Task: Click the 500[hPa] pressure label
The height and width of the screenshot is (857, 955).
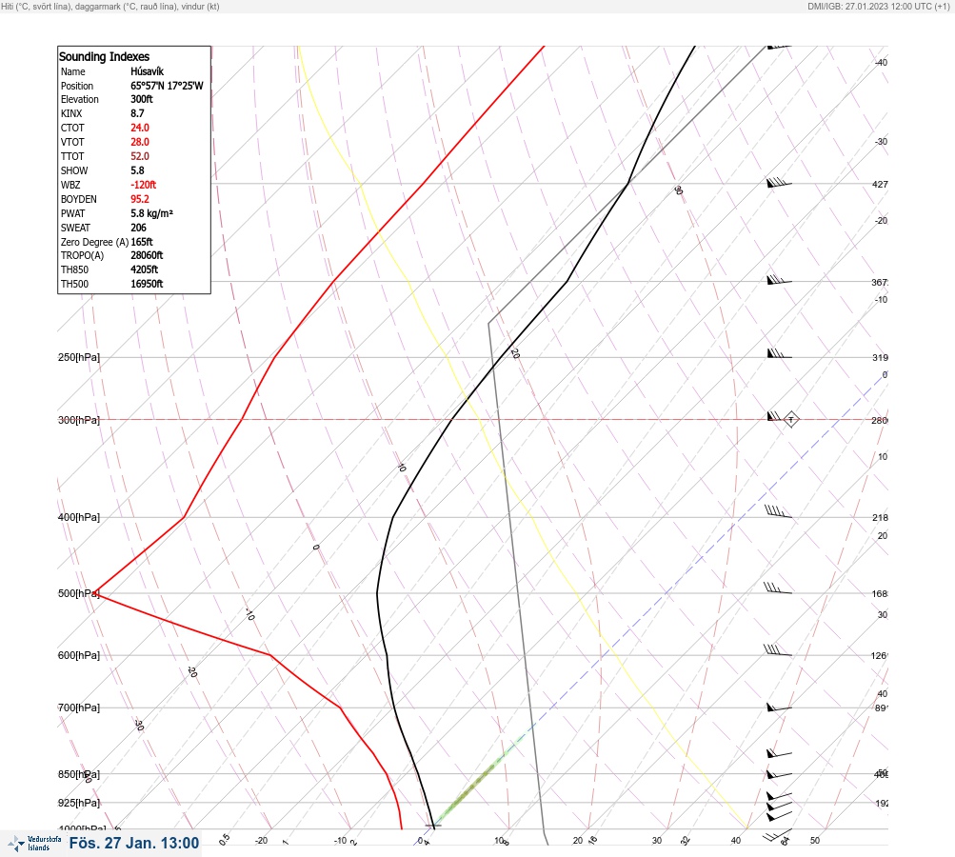Action: 79,593
